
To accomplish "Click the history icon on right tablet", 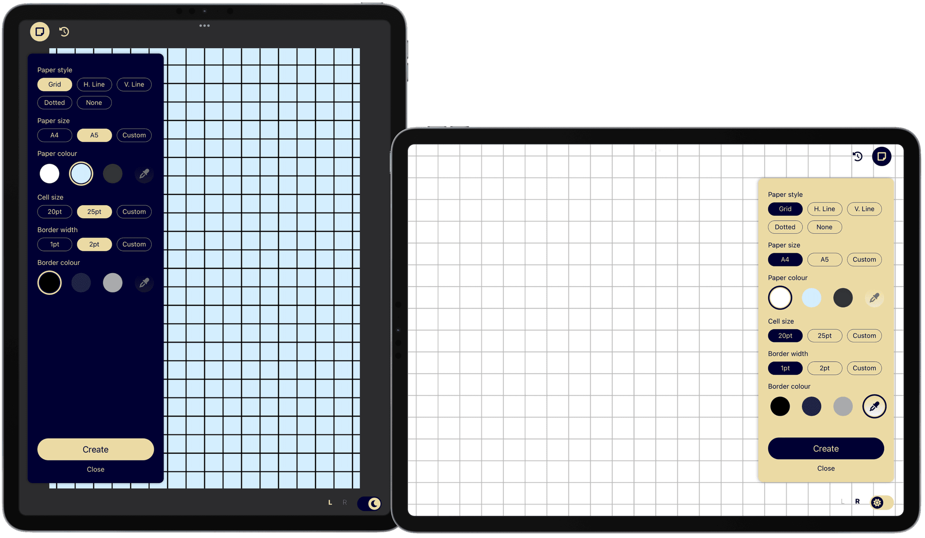I will point(857,156).
